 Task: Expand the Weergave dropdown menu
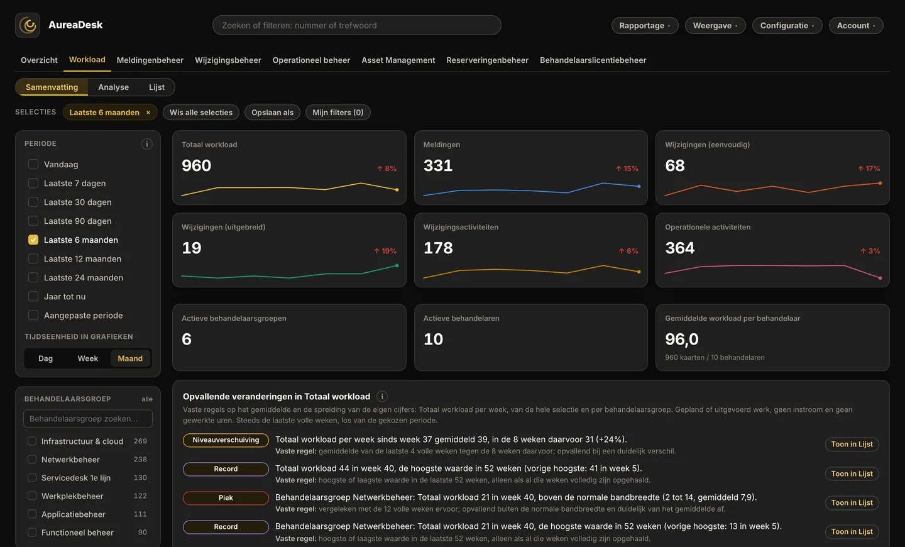[x=715, y=25]
